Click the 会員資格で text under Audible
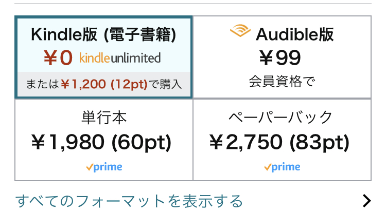 tap(282, 81)
